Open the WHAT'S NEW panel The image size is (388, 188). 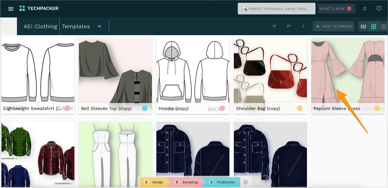336,9
